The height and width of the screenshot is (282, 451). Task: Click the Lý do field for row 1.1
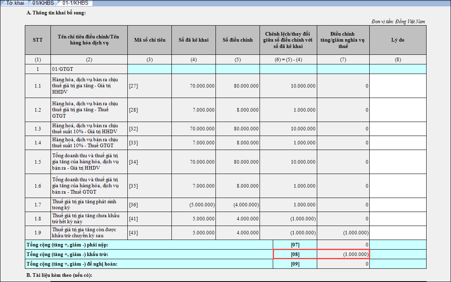[x=398, y=86]
